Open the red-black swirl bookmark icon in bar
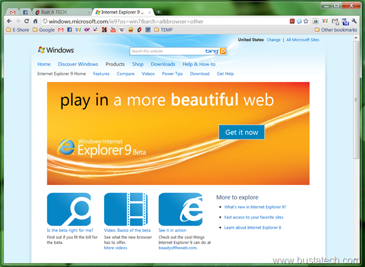Viewport: 365px width, 267px height. [139, 30]
